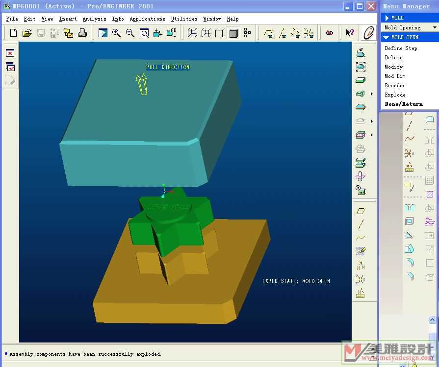Switch display to no hidden mode
Viewport: 439px width, 367px height.
pos(220,33)
